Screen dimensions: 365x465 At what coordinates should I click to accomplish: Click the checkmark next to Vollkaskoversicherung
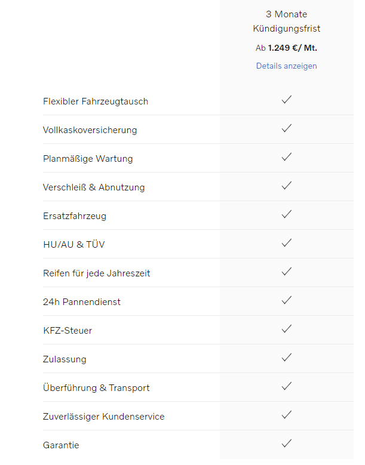click(287, 128)
